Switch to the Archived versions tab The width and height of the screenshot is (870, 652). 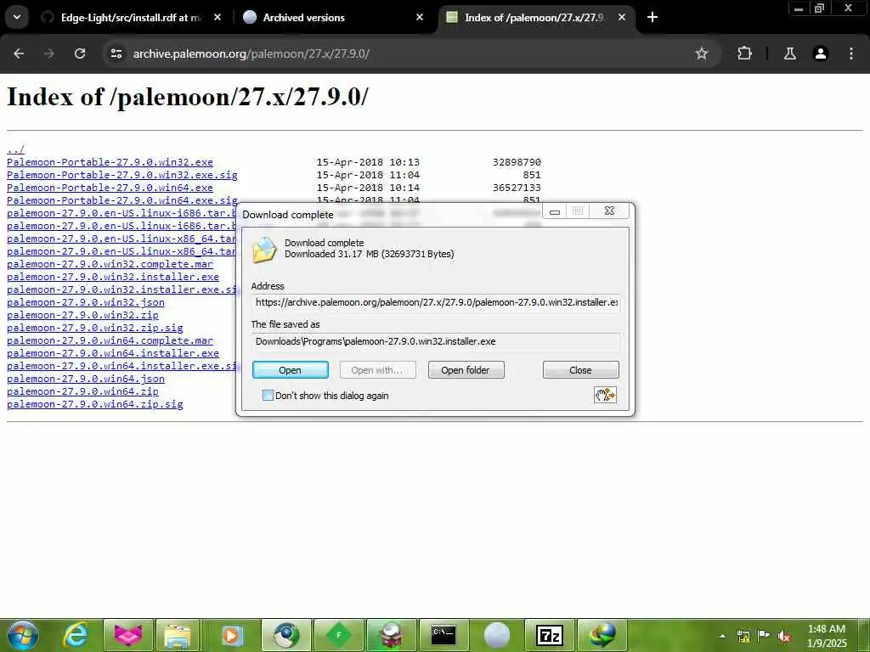[333, 18]
